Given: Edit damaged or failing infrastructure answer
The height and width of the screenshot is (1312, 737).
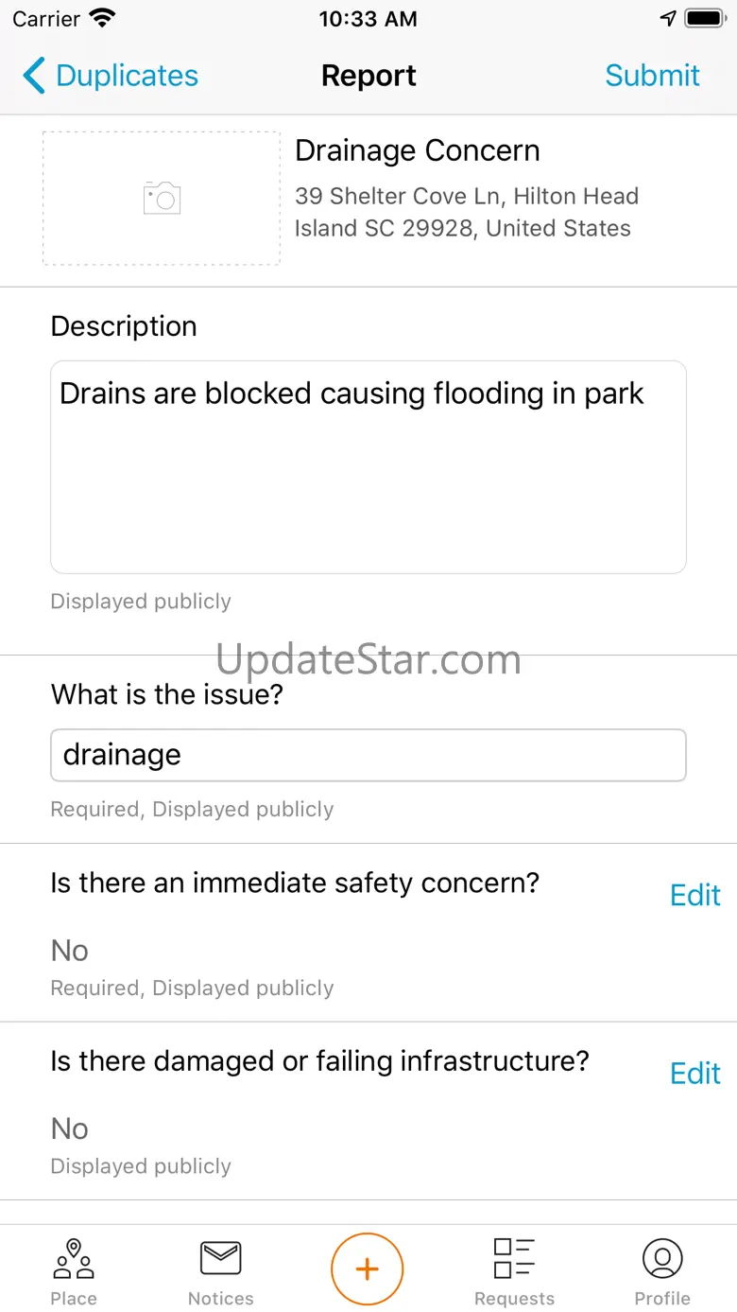Looking at the screenshot, I should tap(695, 1074).
